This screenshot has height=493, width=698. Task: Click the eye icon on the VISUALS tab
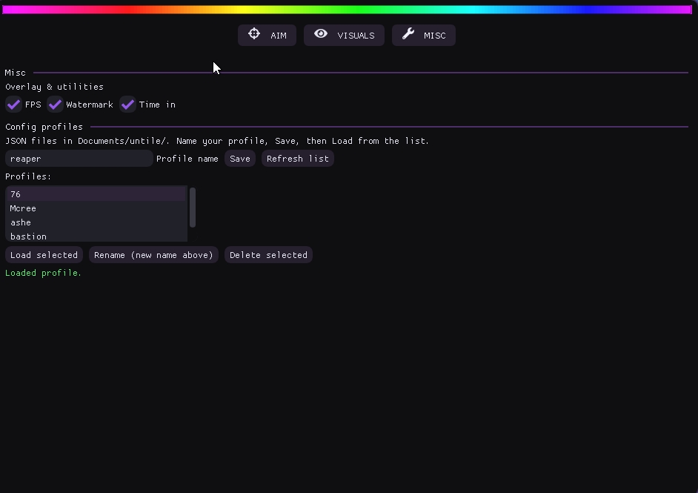pos(321,34)
